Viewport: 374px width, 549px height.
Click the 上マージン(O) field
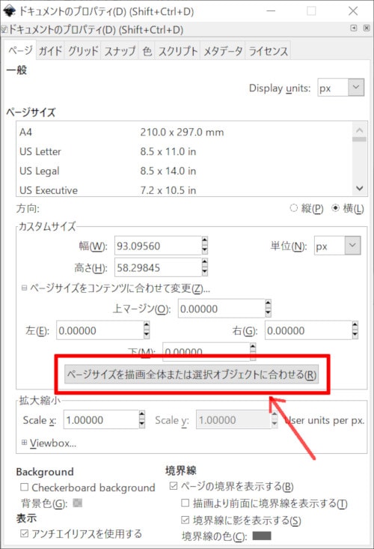pyautogui.click(x=221, y=309)
